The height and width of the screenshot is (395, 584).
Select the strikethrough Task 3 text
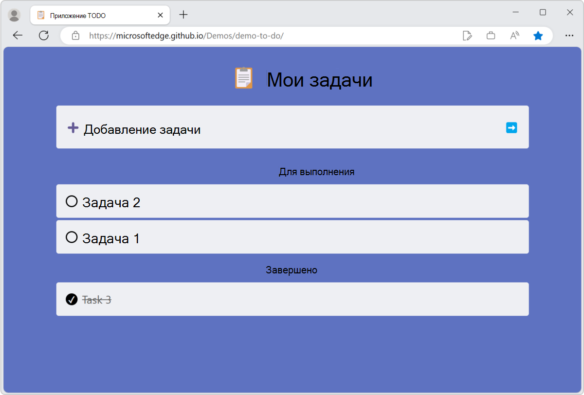tap(96, 299)
